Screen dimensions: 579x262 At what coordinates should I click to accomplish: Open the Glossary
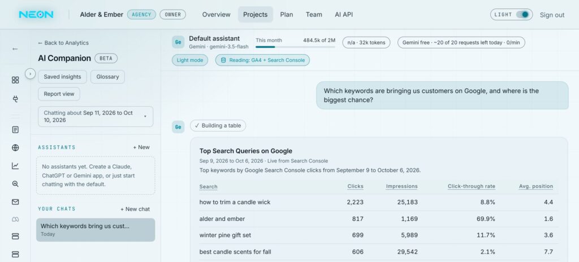(107, 77)
